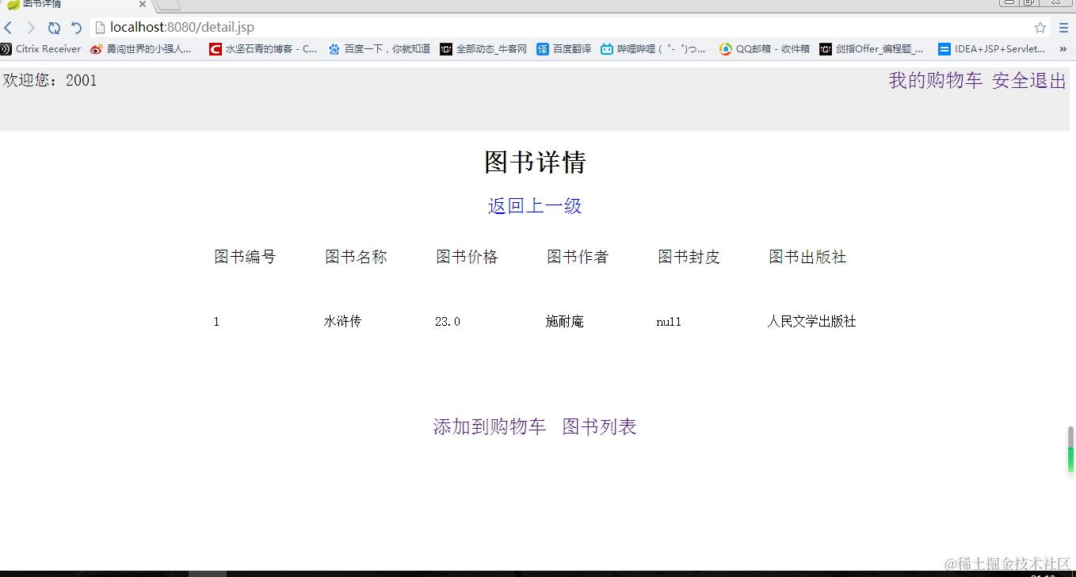Click the 返回上一级 link
1076x577 pixels.
coord(535,205)
